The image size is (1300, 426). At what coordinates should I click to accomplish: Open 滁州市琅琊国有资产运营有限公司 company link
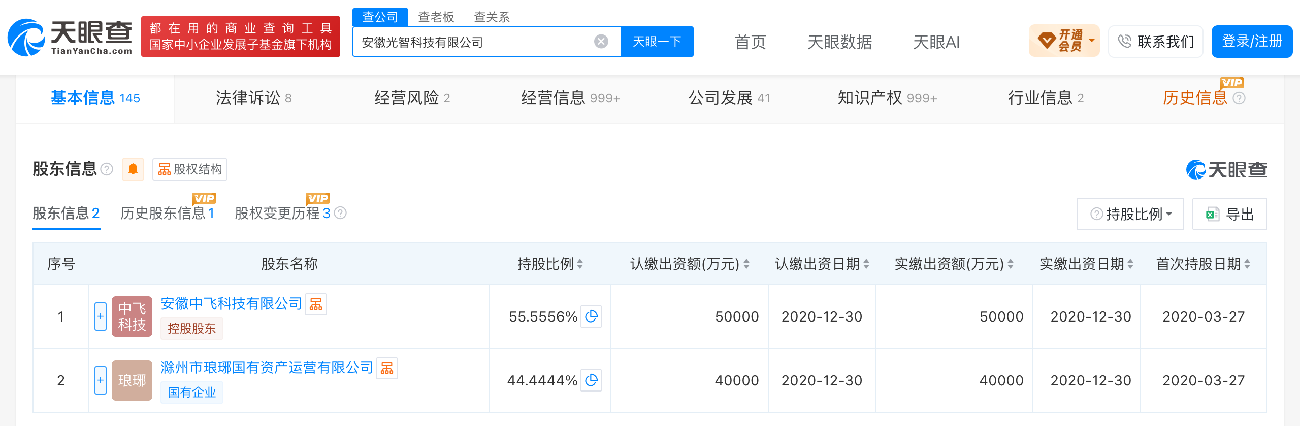(x=267, y=367)
